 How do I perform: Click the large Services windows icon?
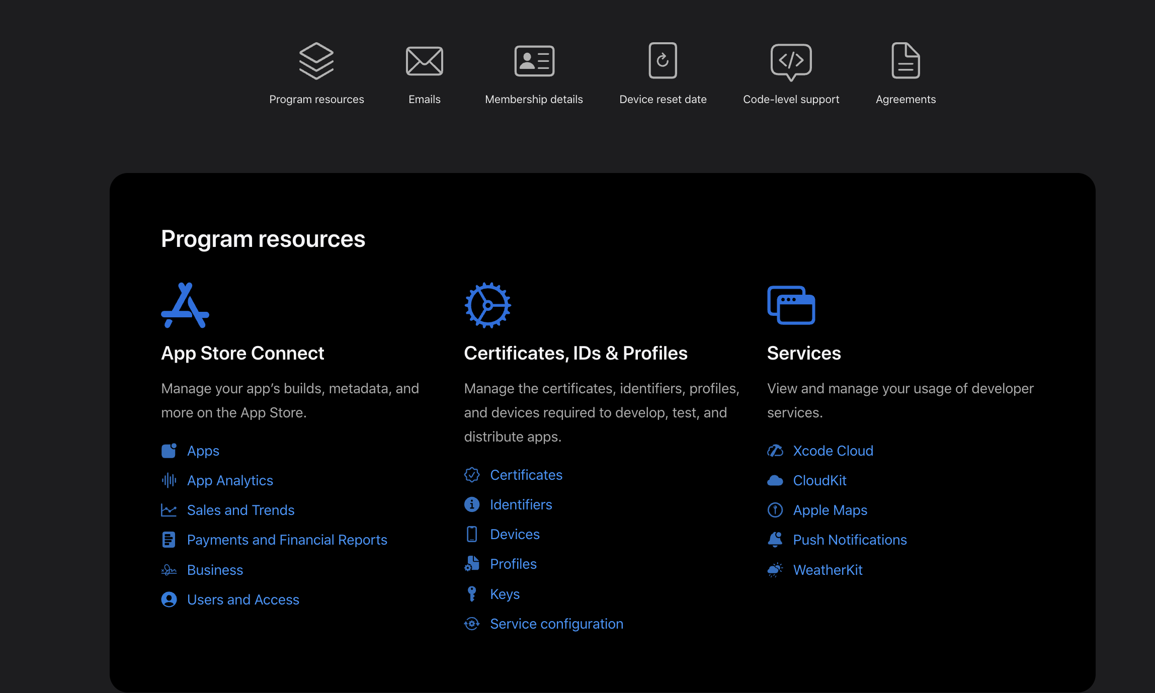coord(791,305)
